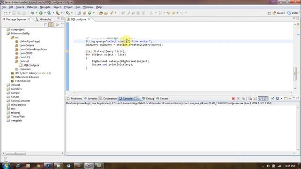Close the SQLcrud.java editor tab

[89, 19]
